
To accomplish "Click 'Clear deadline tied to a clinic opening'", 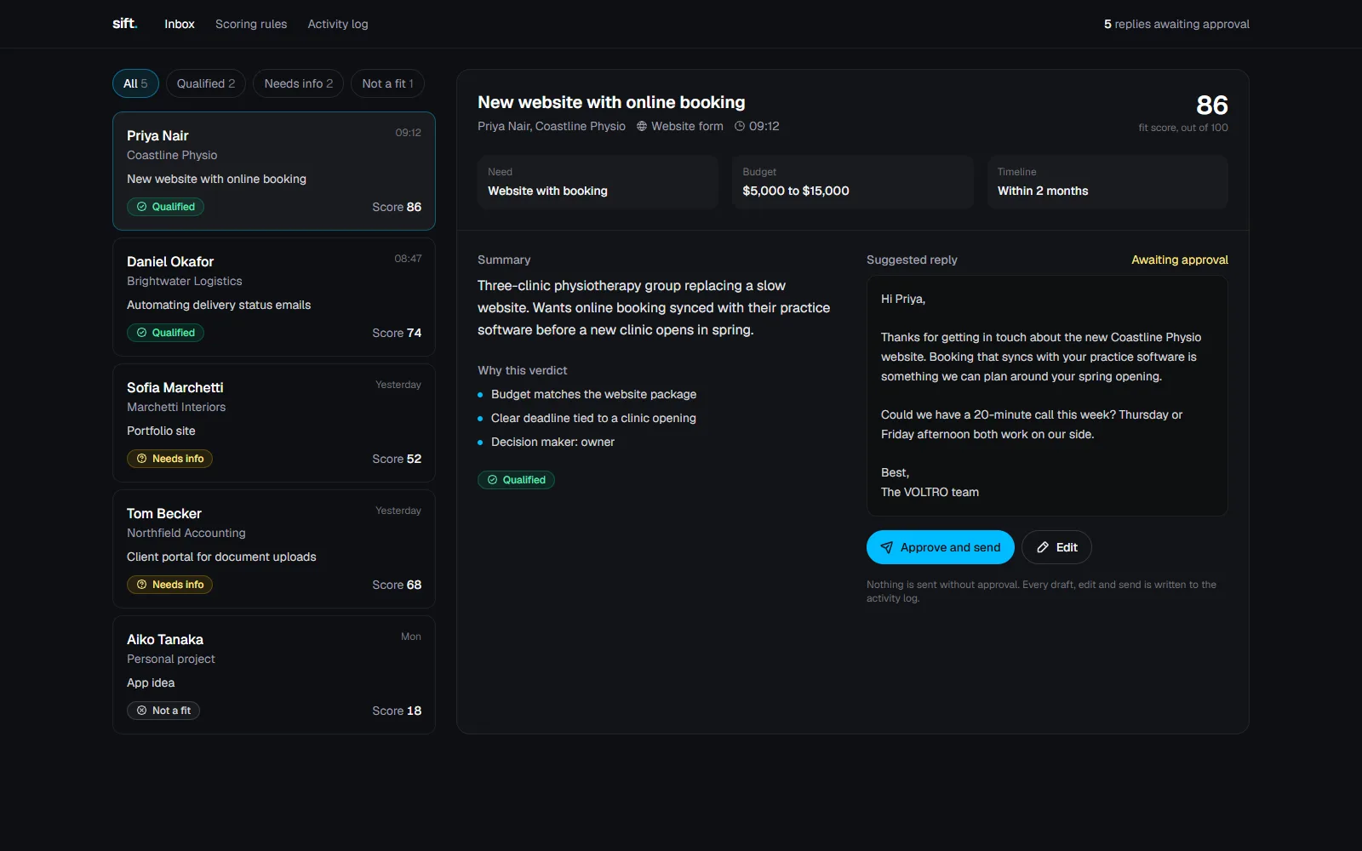I will 593,418.
